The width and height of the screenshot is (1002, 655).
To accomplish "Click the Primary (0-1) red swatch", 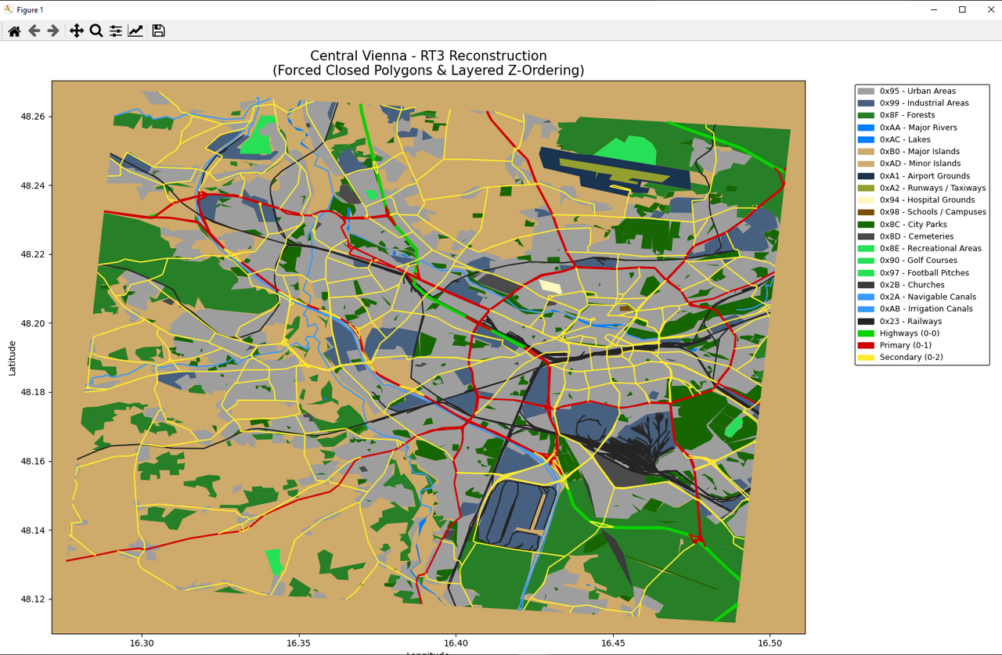I will tap(867, 345).
